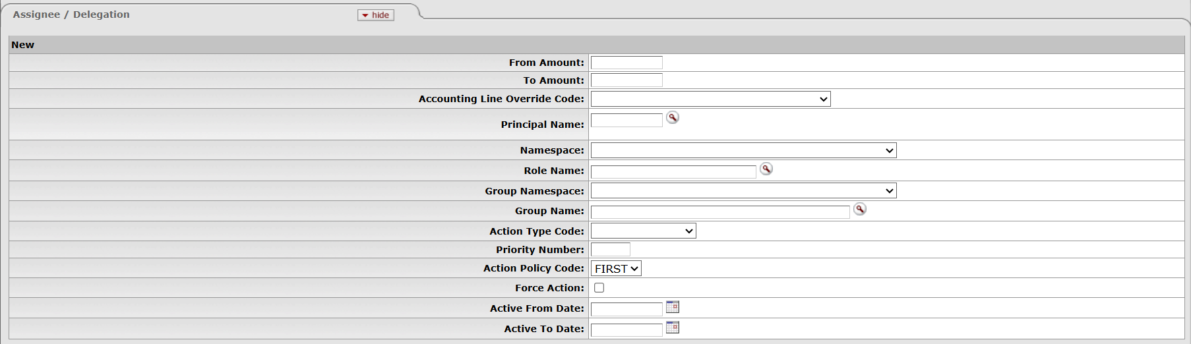Open the Group Name lookup magnifier

[x=859, y=209]
